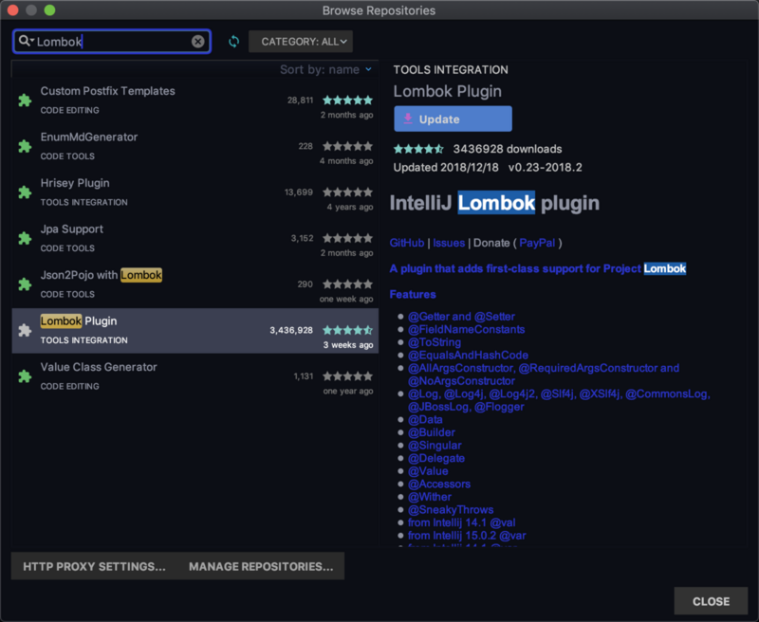Click the from Intellij 14.1 @val link
Screen dimensions: 759x622
coord(461,522)
